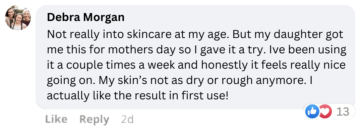Open the Debra Morgan profile name link
The height and width of the screenshot is (130, 362).
pyautogui.click(x=86, y=17)
